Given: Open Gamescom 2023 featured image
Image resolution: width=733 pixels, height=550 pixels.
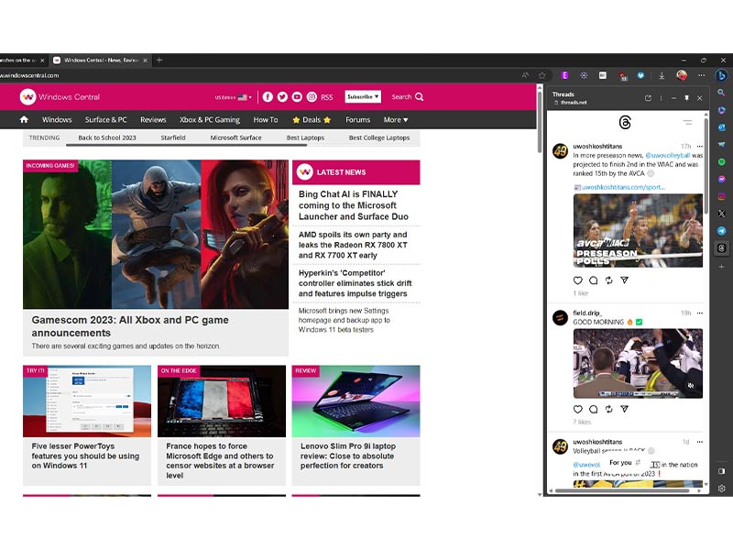Looking at the screenshot, I should [156, 235].
